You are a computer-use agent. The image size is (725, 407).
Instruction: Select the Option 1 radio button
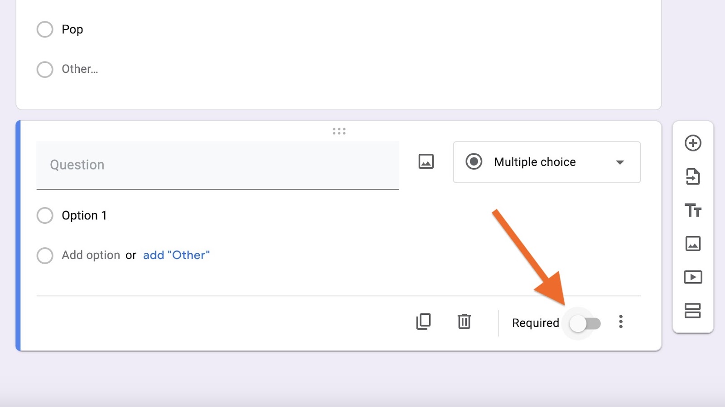click(x=45, y=215)
